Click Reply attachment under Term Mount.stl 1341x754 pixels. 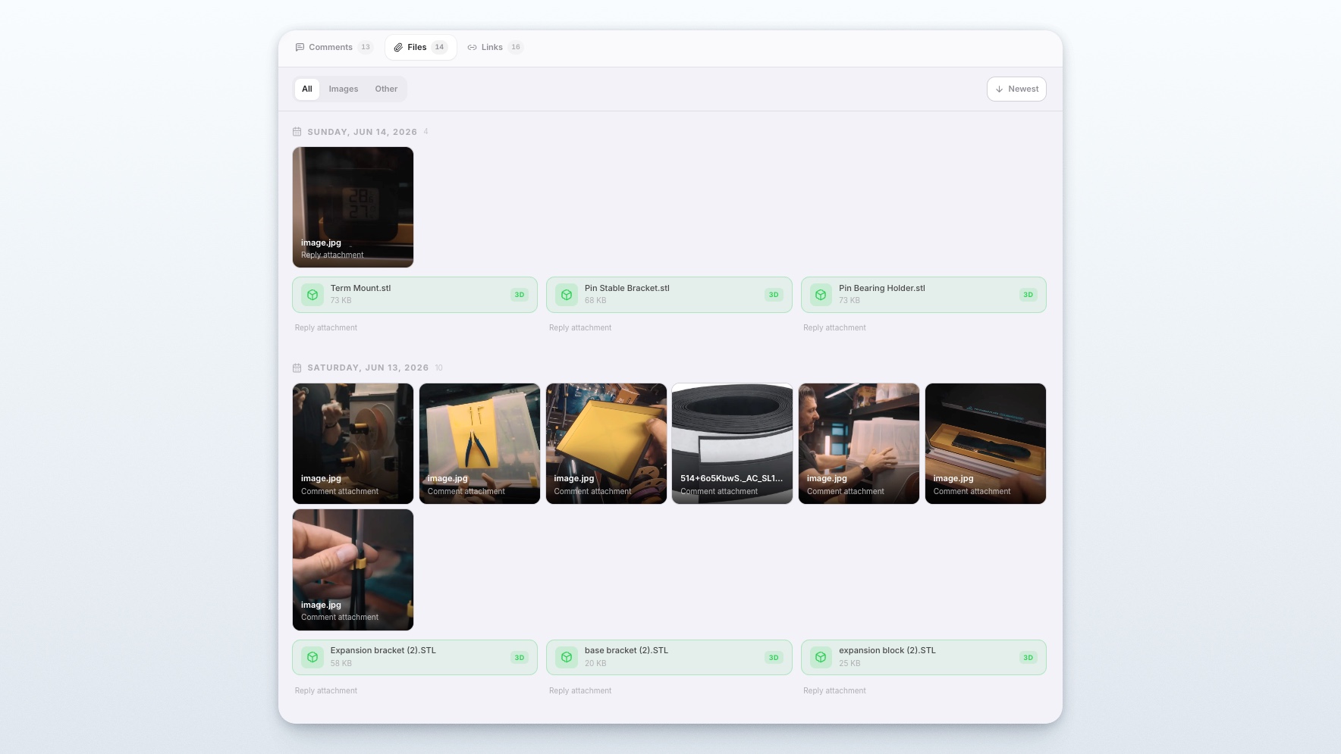[x=326, y=327]
